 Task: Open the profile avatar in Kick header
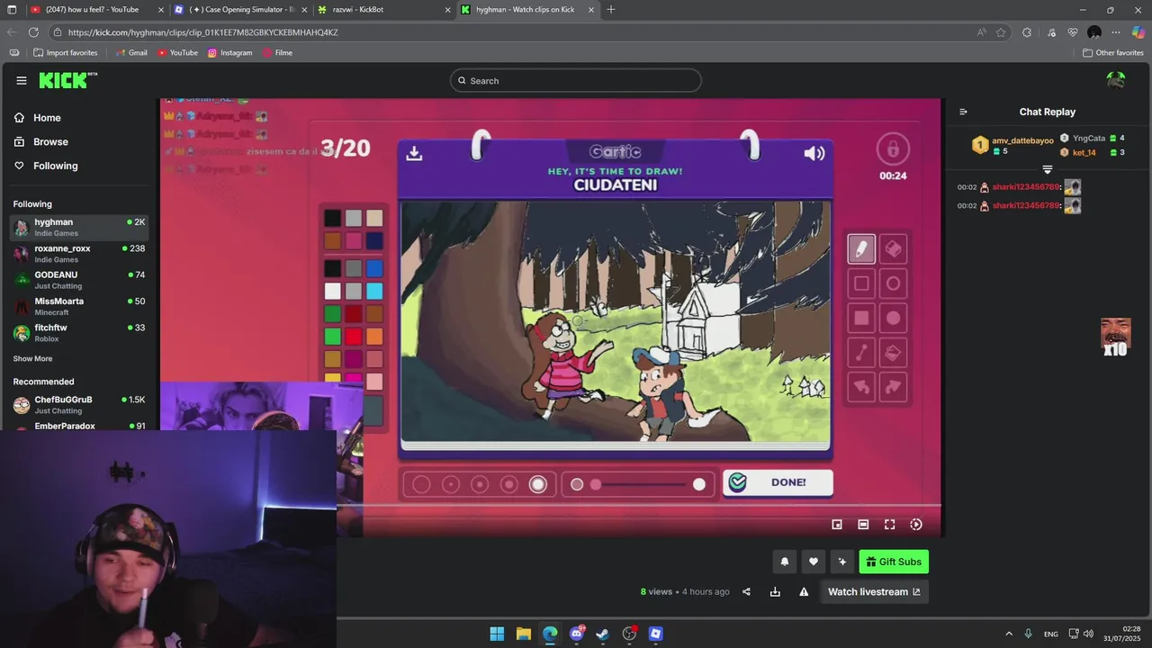[x=1116, y=80]
